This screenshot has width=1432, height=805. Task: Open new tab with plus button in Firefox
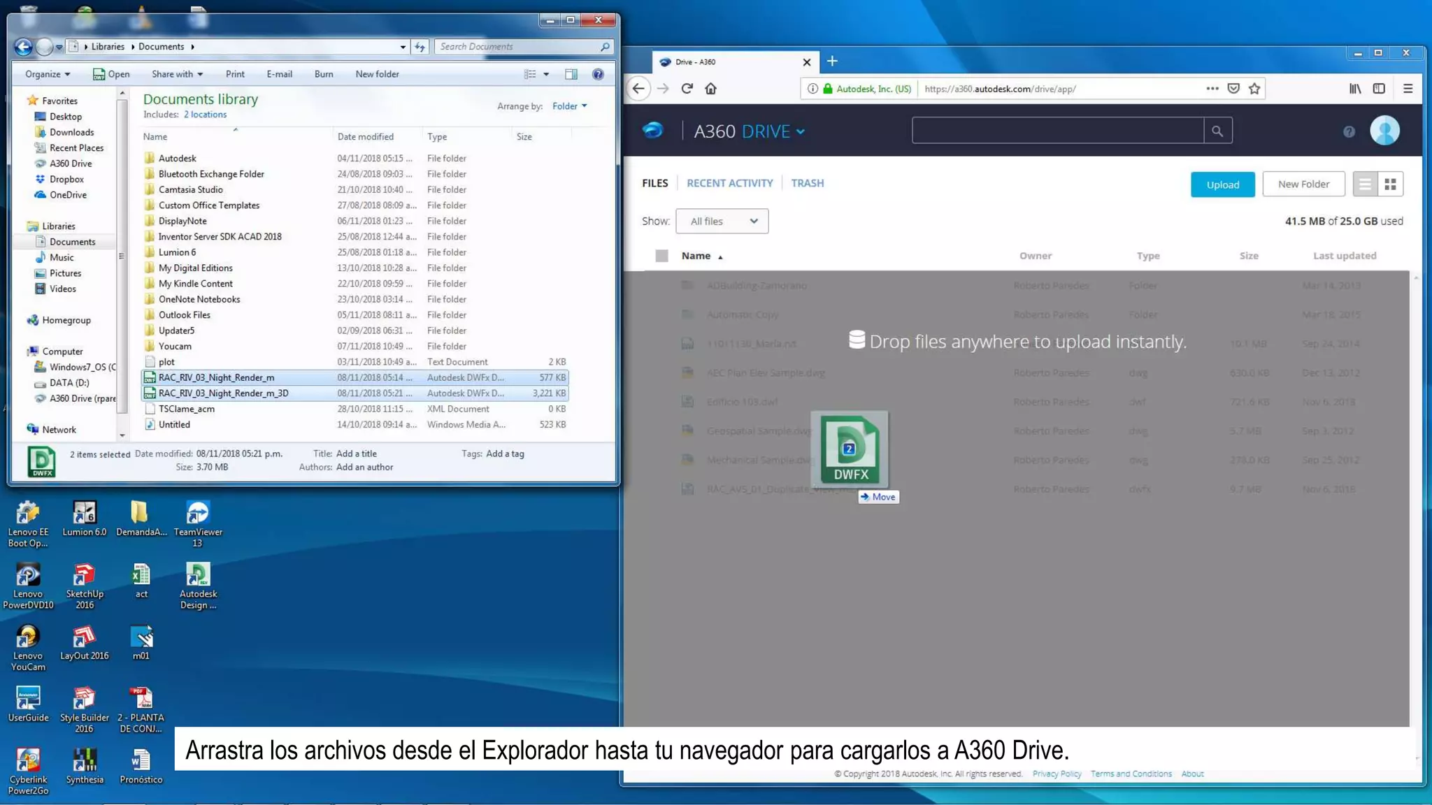[832, 61]
